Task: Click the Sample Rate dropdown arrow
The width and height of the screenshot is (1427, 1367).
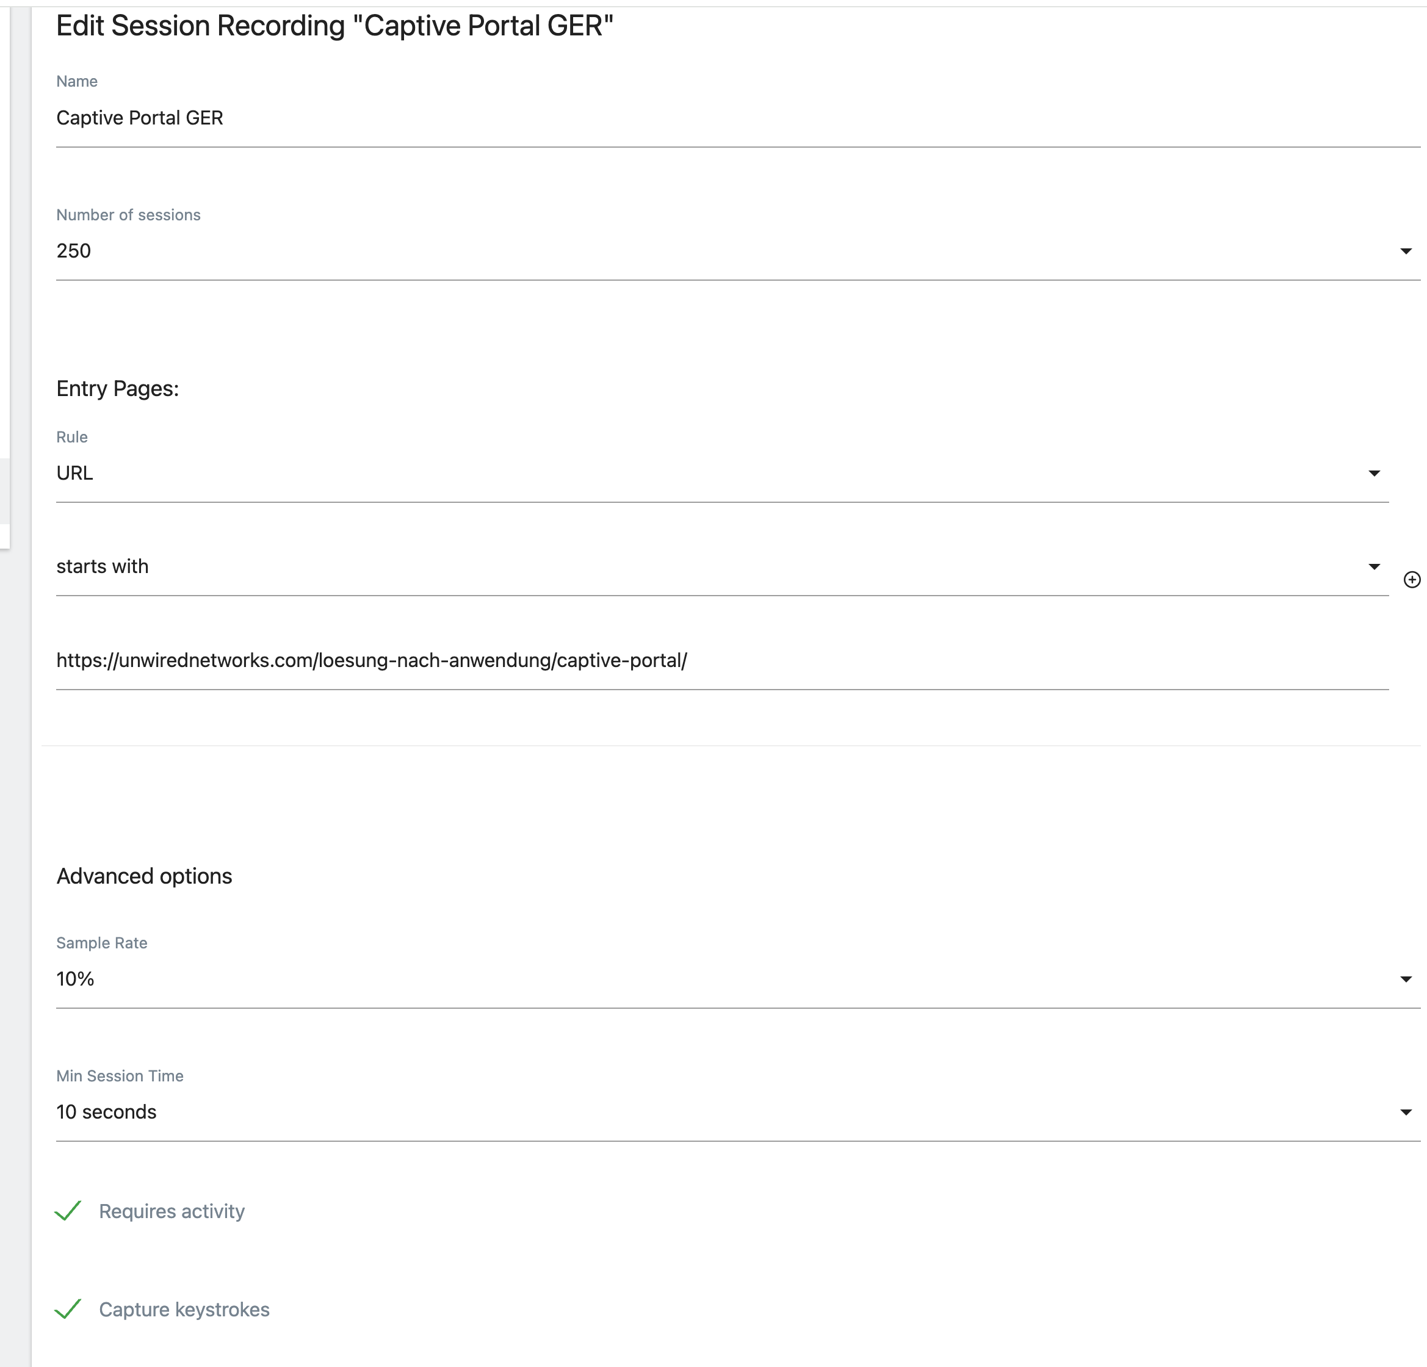Action: point(1406,979)
